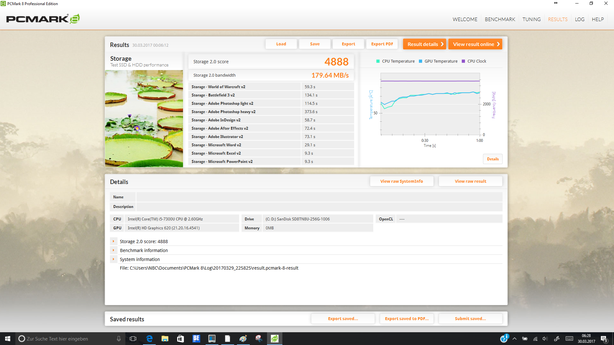Viewport: 614px width, 345px height.
Task: Click the CPU Clock purple legend swatch
Action: coord(463,61)
